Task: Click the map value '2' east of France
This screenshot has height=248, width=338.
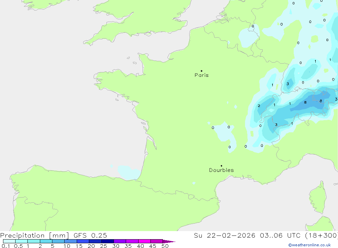Action: [x=259, y=106]
